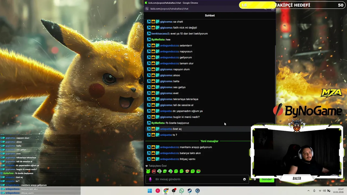The image size is (347, 195).
Task: Switch to Google Chrome in the taskbar
Action: (x=166, y=191)
